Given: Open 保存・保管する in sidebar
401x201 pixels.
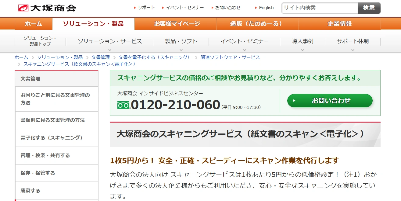Looking at the screenshot, I should [57, 173].
